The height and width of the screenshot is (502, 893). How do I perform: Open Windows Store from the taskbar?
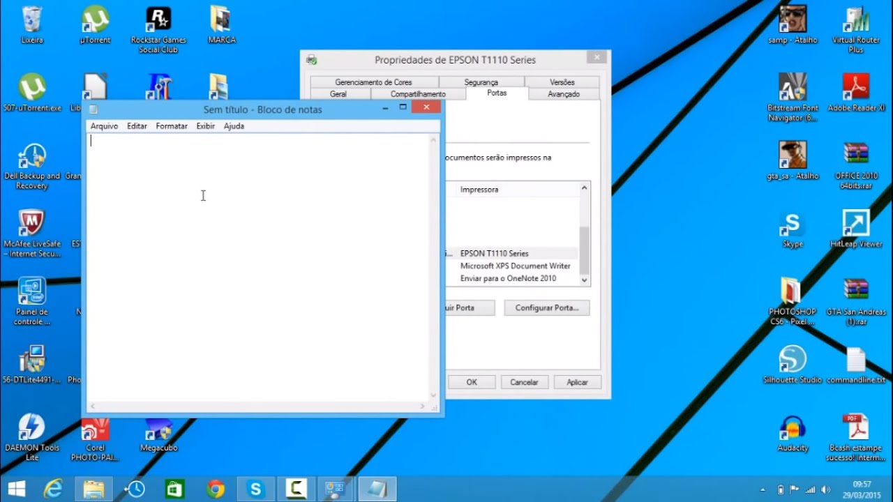[174, 489]
